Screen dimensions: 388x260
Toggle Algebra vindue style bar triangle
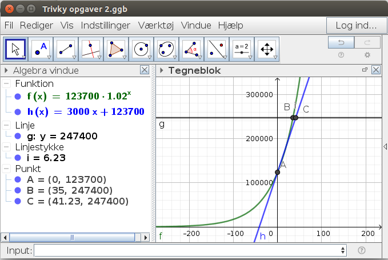pyautogui.click(x=6, y=70)
